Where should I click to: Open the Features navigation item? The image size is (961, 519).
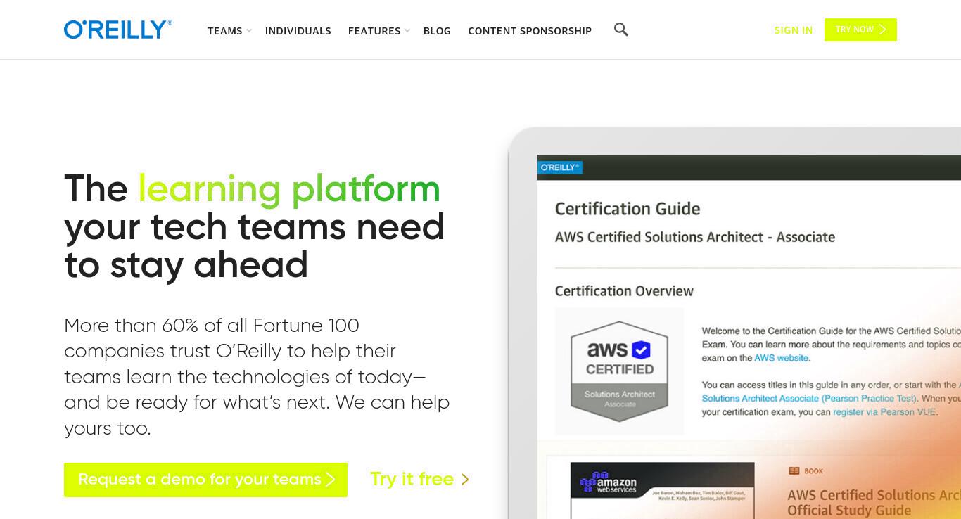[x=374, y=31]
